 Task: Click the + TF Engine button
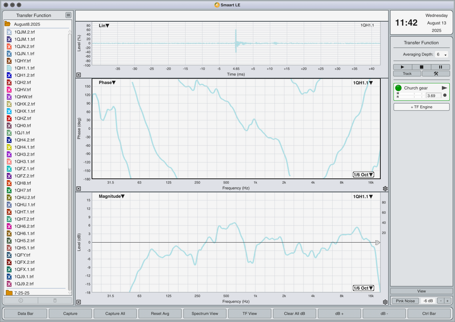point(421,107)
